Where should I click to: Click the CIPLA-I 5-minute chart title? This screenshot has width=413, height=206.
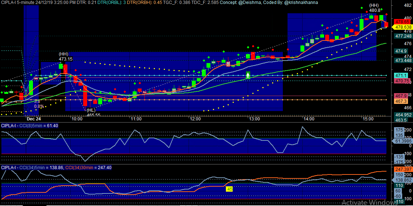click(18, 3)
